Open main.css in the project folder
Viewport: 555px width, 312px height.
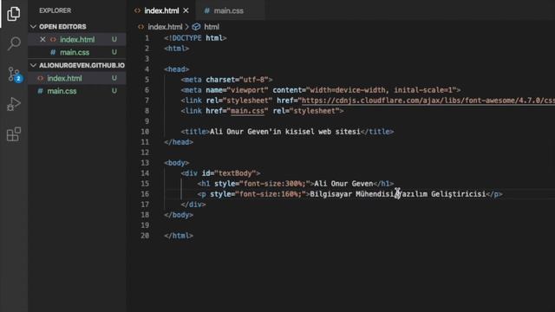[x=62, y=91]
